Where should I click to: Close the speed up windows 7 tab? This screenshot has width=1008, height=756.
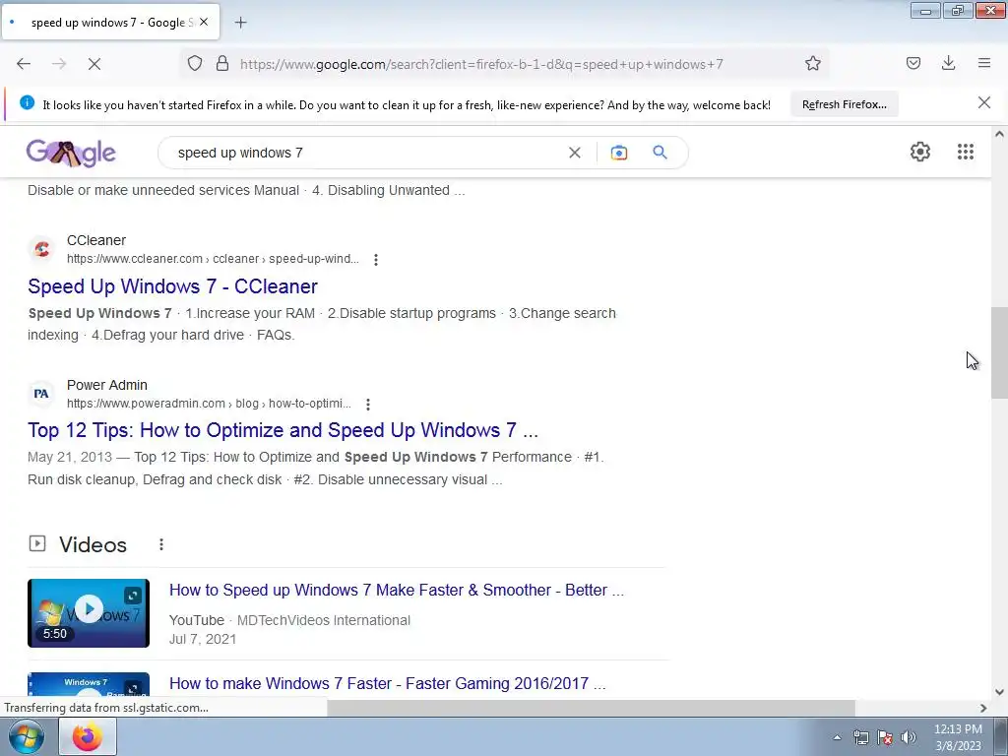pos(204,22)
